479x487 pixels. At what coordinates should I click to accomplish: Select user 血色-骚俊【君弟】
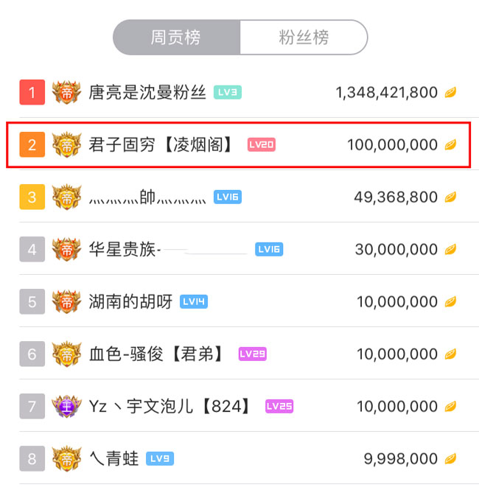[156, 354]
